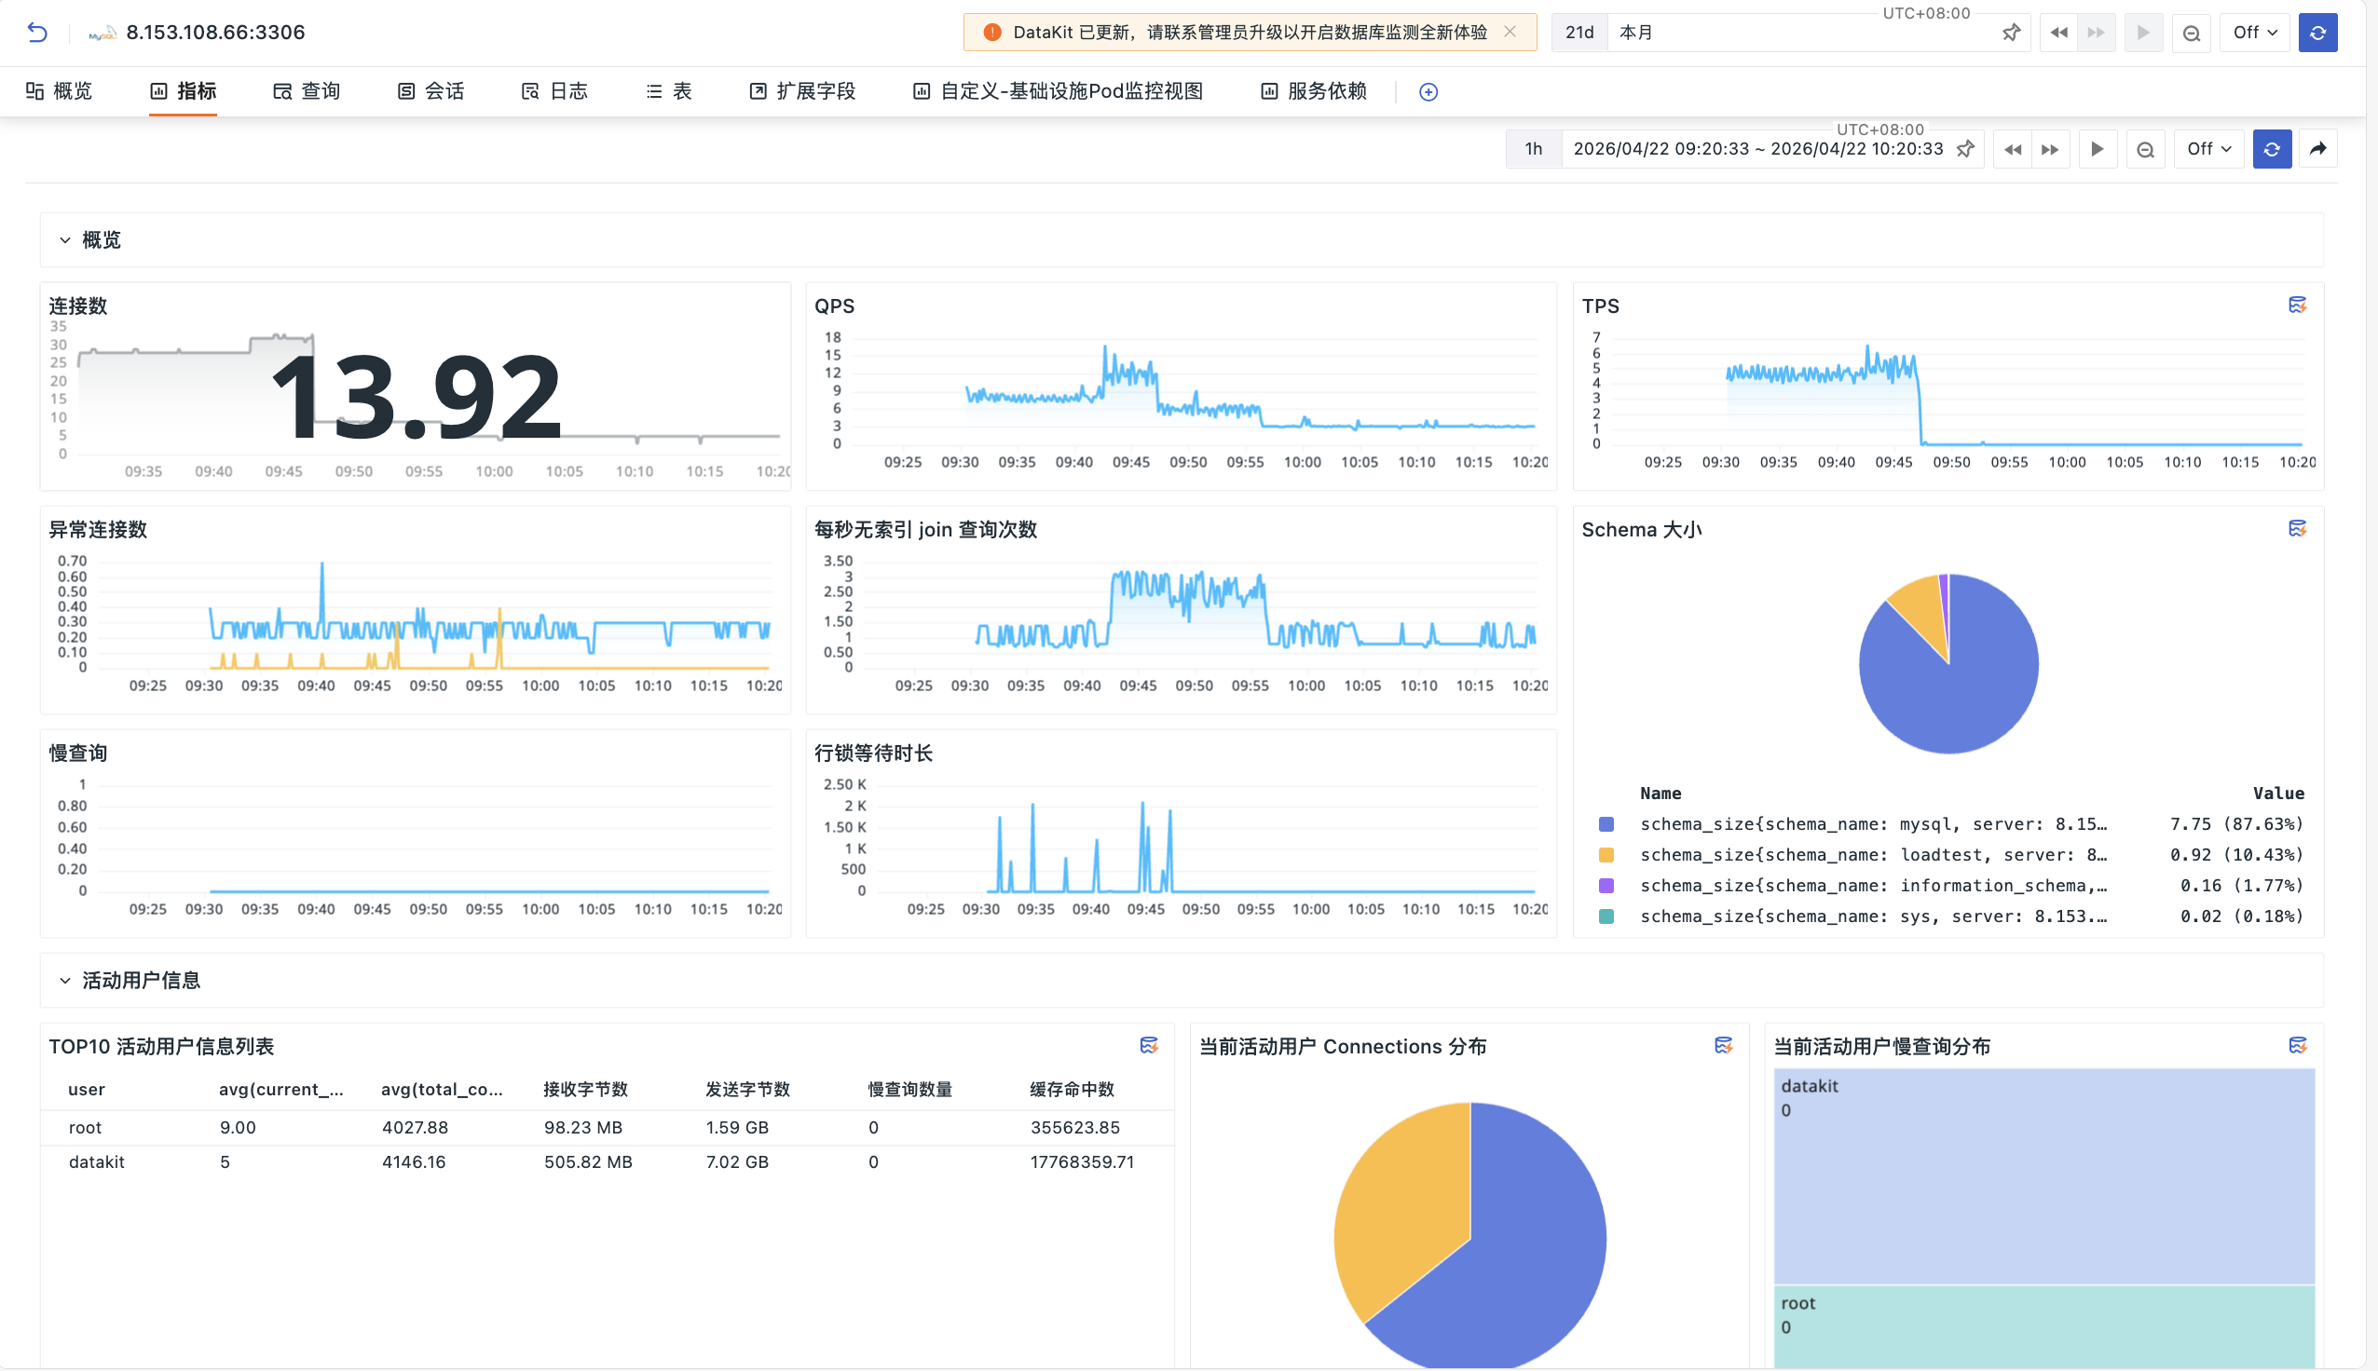
Task: Select the datakit user row
Action: point(608,1162)
